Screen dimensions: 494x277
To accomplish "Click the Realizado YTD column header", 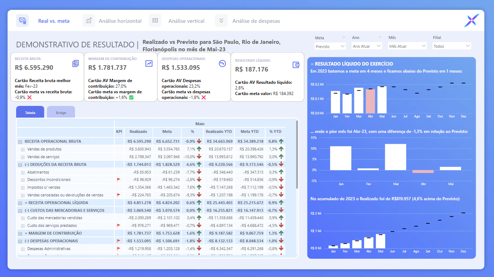I will pos(219,131).
